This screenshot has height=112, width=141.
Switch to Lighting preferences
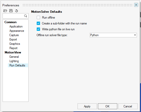coord(14,61)
